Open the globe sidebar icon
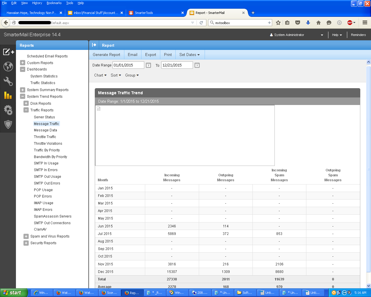The width and height of the screenshot is (371, 297). (8, 66)
